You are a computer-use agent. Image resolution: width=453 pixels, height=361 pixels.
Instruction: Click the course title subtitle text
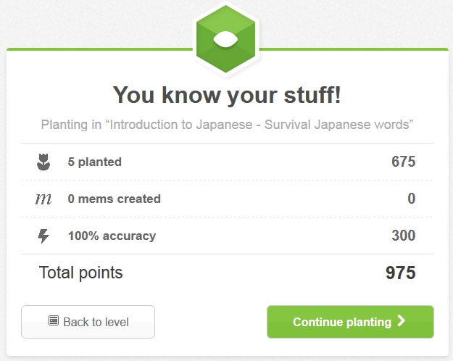click(227, 125)
